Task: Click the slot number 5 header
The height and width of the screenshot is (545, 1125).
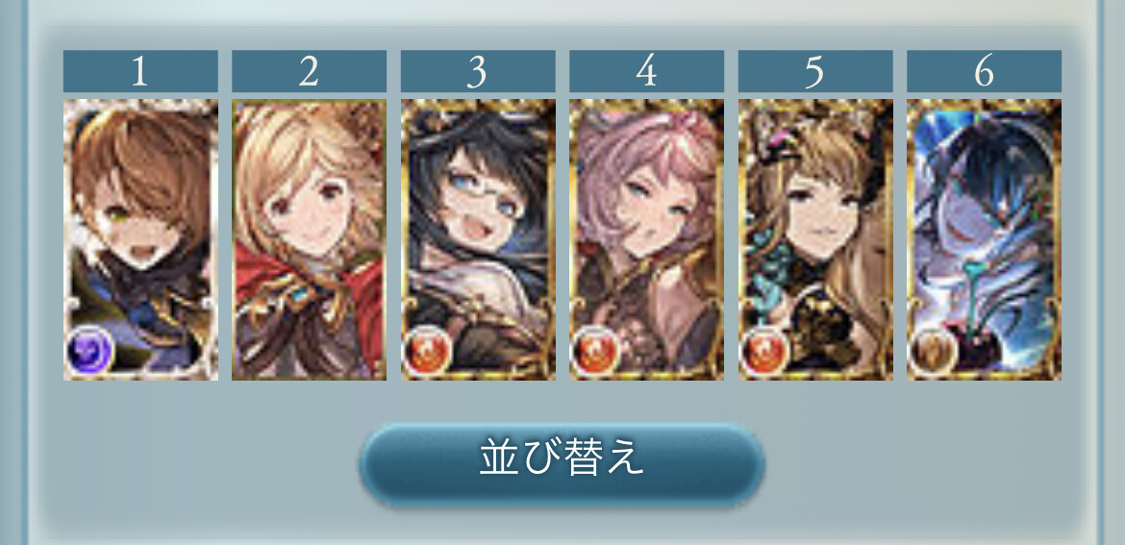Action: tap(815, 71)
